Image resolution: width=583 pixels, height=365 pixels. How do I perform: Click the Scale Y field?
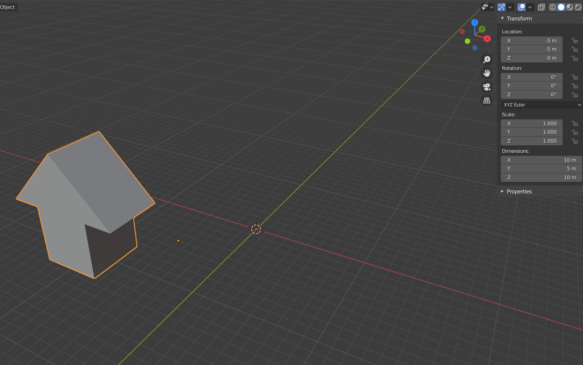tap(532, 132)
